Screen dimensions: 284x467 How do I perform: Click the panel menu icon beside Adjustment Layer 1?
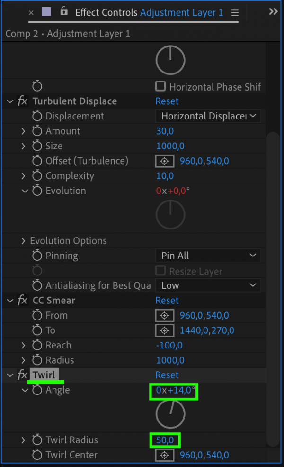point(235,12)
